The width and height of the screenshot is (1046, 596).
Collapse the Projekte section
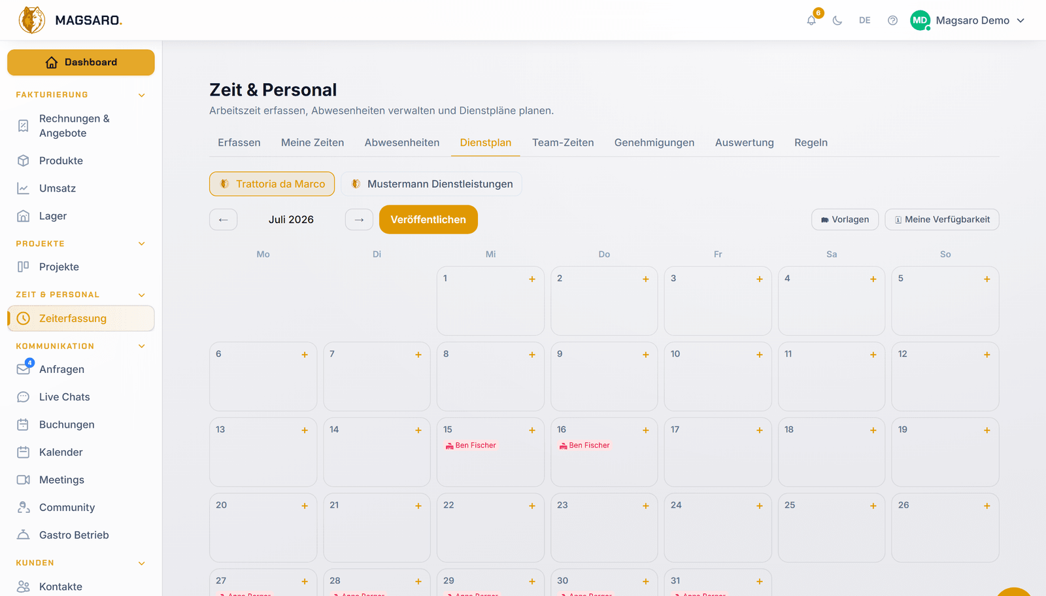tap(142, 244)
